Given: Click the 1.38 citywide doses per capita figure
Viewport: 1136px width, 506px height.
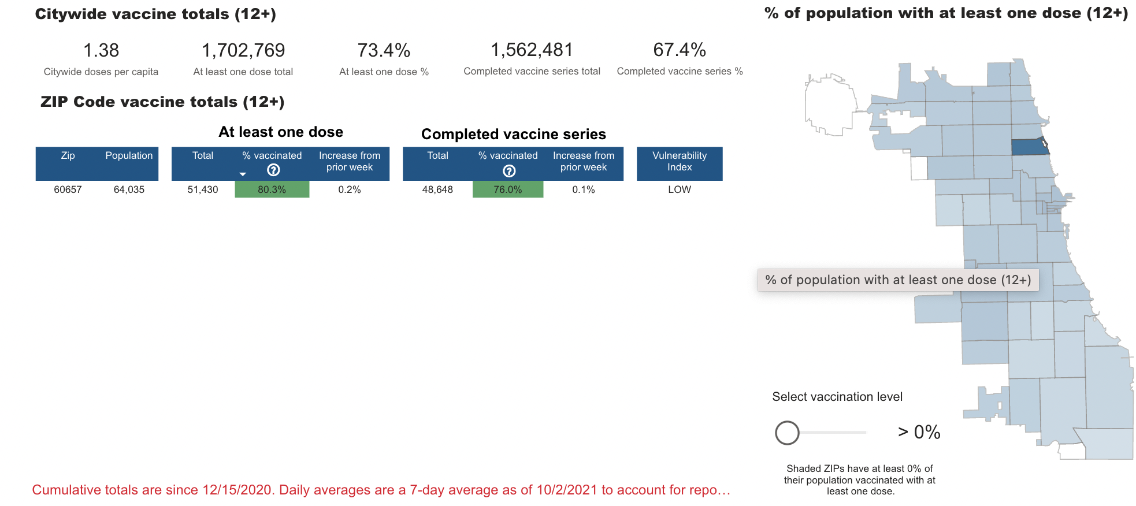Looking at the screenshot, I should point(101,51).
